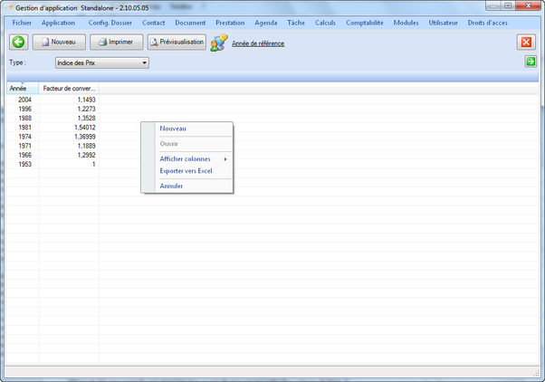This screenshot has height=382, width=545.
Task: Click the red close panel icon
Action: [526, 42]
